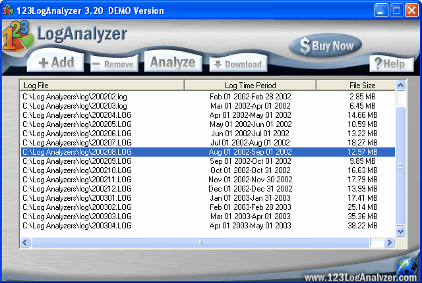The image size is (422, 283).
Task: Click the vertical scrollbar thumb
Action: click(x=400, y=166)
